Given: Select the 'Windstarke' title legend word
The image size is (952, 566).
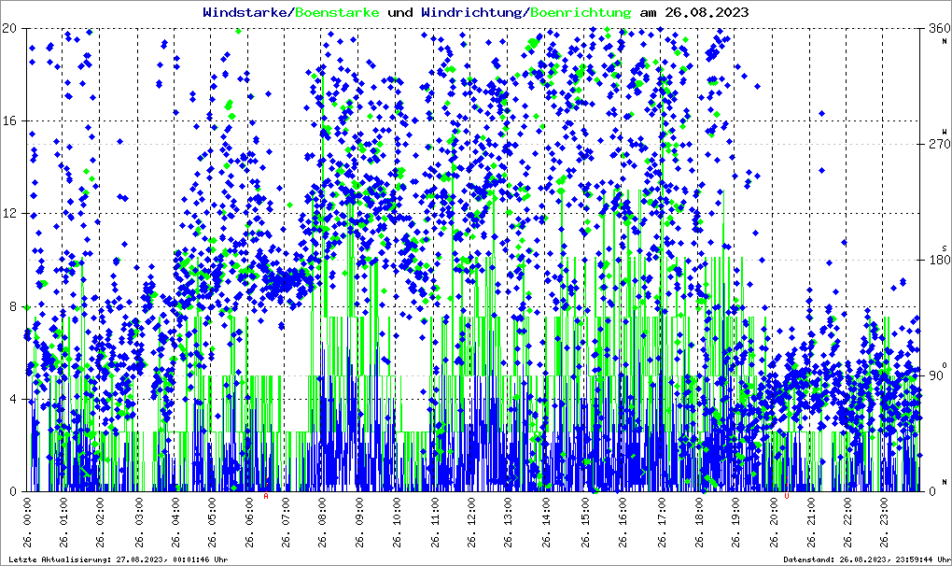Looking at the screenshot, I should pos(245,12).
